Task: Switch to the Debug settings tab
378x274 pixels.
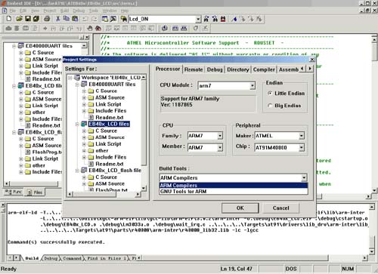Action: (215, 69)
